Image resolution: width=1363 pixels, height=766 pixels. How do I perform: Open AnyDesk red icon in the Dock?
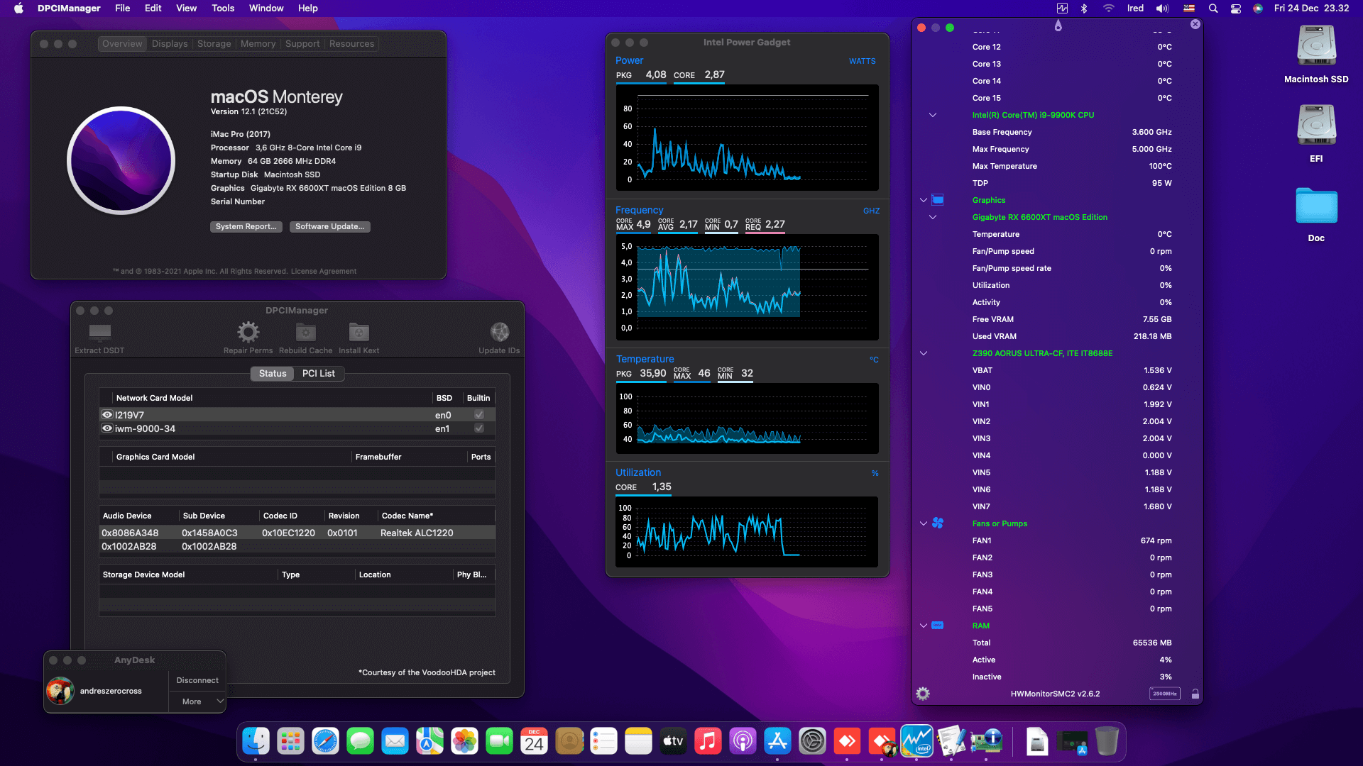(847, 742)
